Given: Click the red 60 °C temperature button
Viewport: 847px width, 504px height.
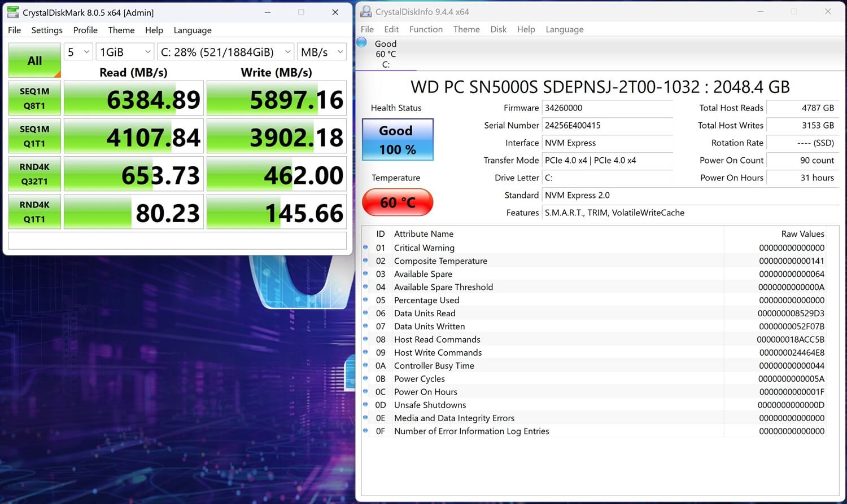Looking at the screenshot, I should (x=398, y=202).
